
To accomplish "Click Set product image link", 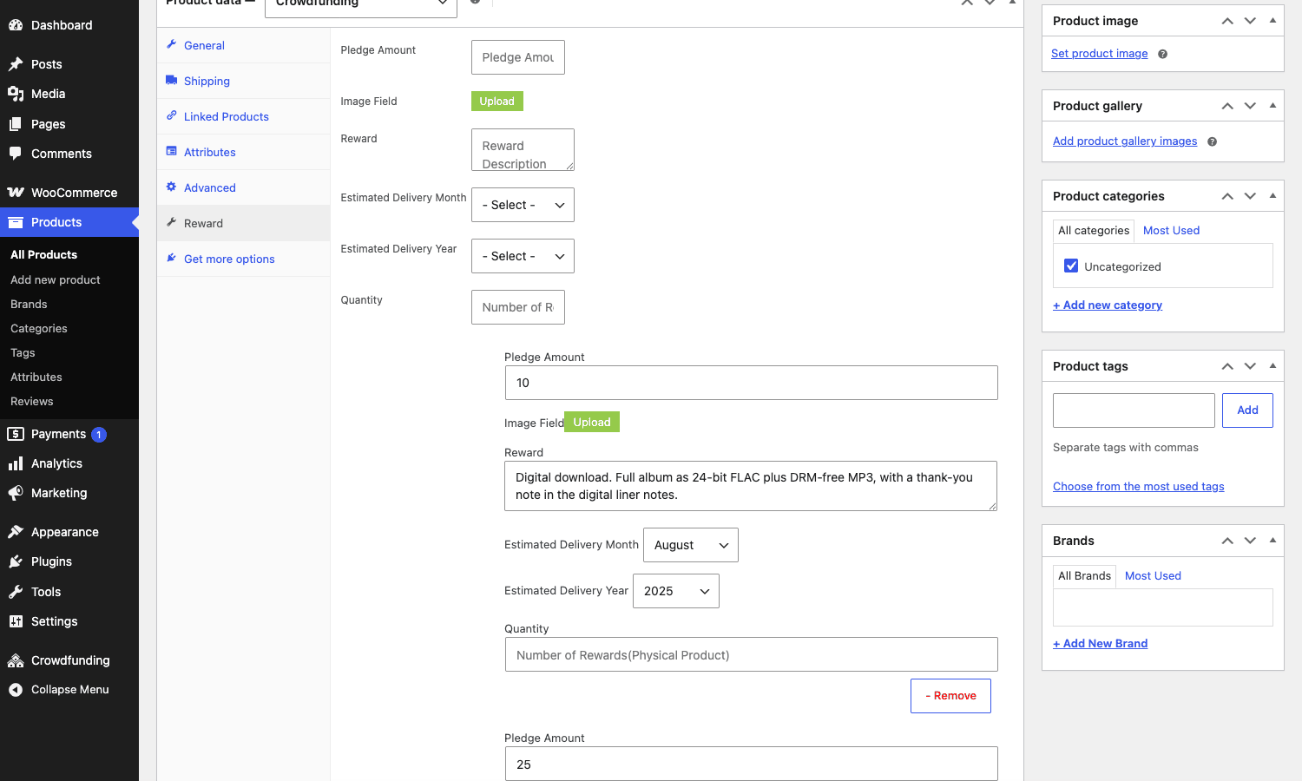I will click(1099, 54).
